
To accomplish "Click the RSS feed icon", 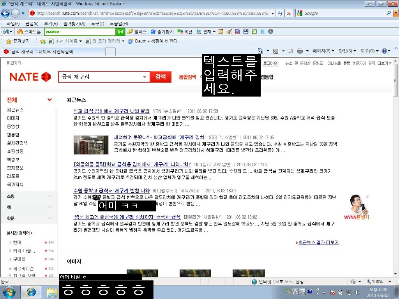I will tap(275, 51).
